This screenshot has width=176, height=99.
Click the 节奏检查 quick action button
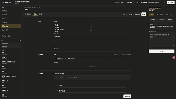170,20
